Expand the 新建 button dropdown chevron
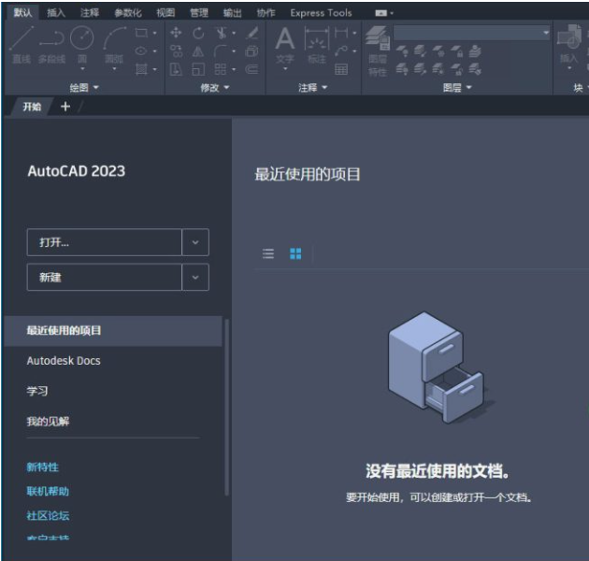 [x=195, y=278]
